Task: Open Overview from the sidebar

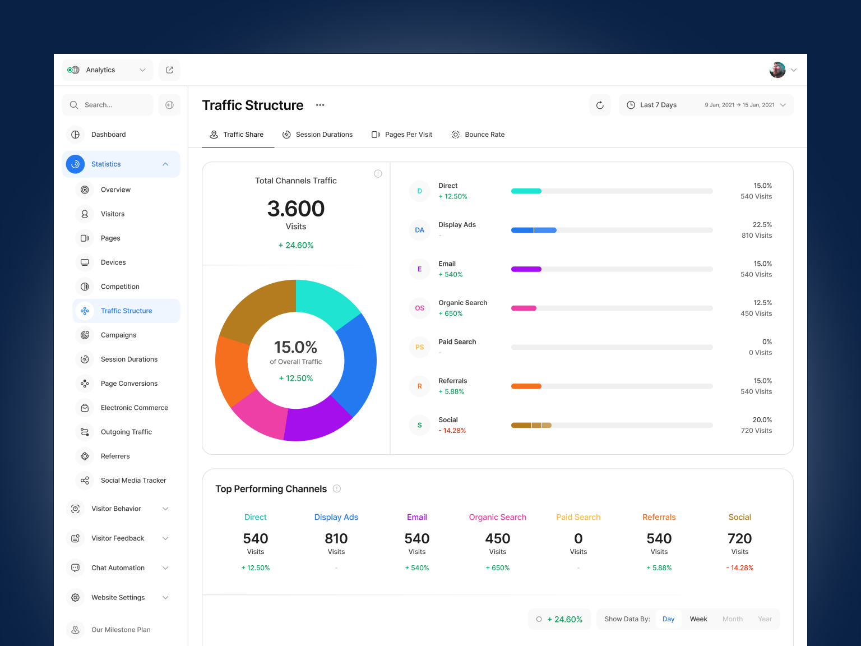Action: click(115, 190)
